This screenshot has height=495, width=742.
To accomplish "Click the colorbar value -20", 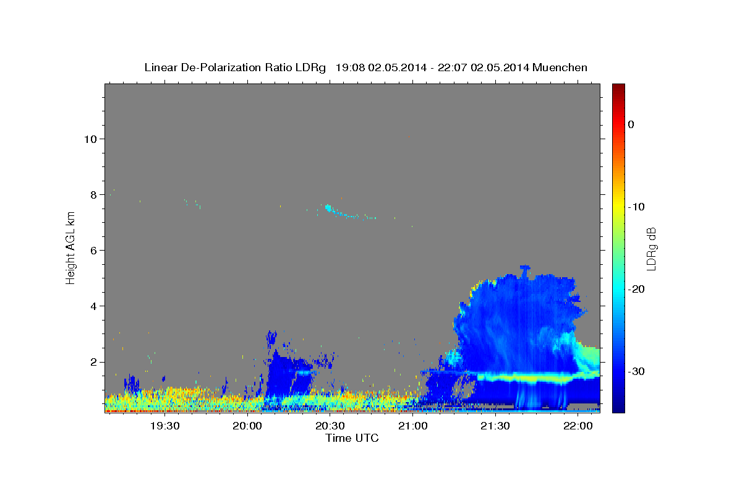I will (x=637, y=289).
